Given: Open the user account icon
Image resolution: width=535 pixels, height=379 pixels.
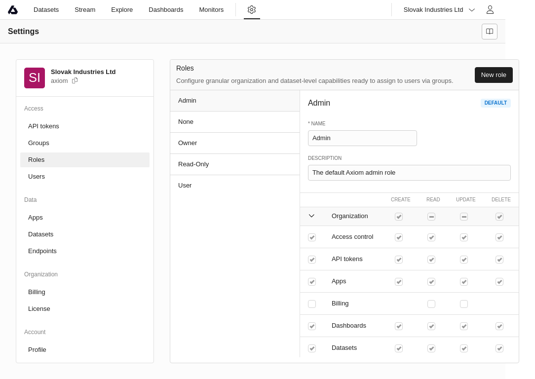Looking at the screenshot, I should point(490,10).
